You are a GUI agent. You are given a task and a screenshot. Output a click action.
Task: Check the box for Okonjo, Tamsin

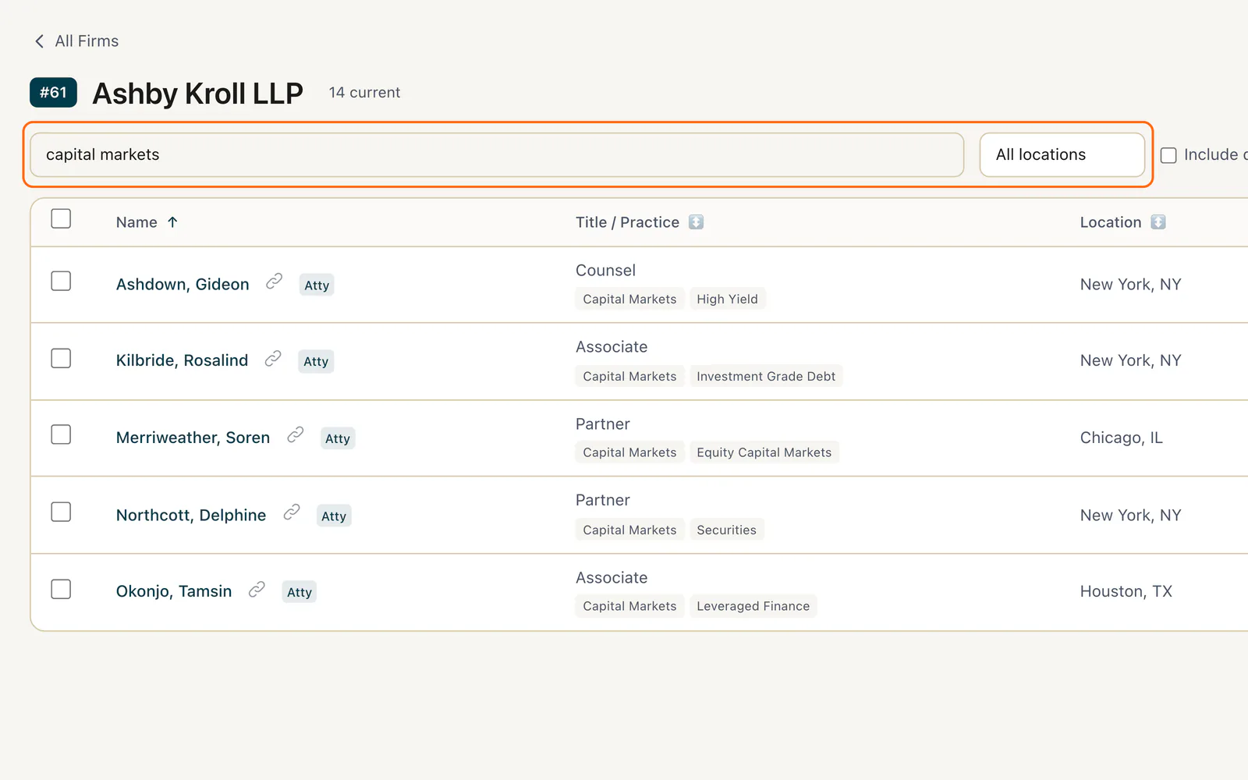61,589
